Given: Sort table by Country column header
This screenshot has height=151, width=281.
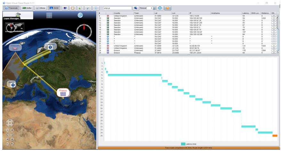Looking at the screenshot, I should [x=123, y=13].
